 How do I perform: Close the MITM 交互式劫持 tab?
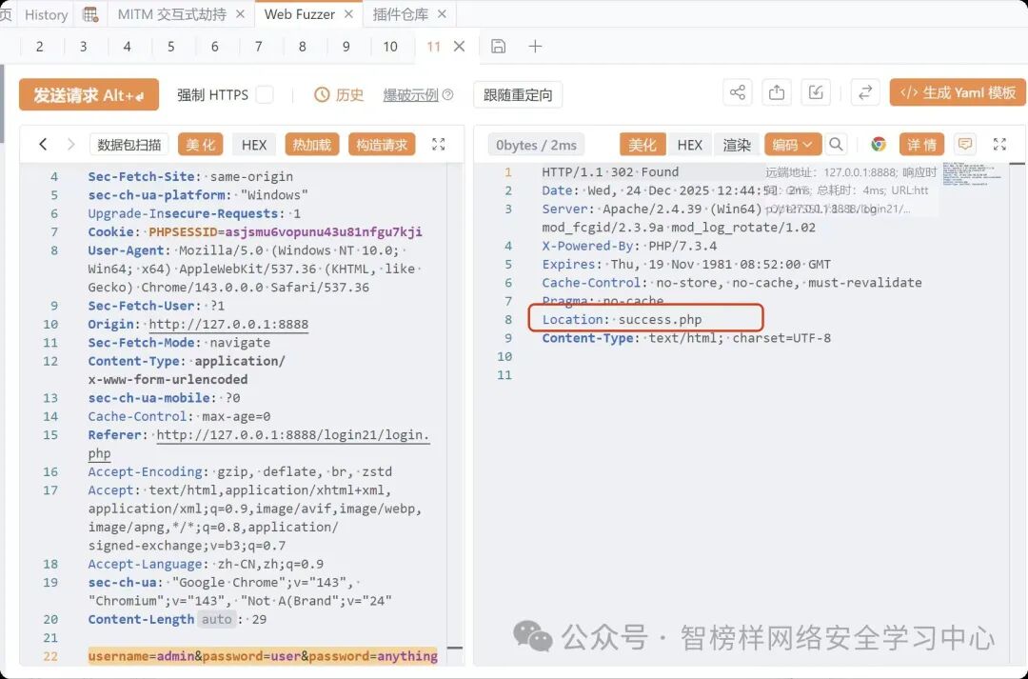241,14
